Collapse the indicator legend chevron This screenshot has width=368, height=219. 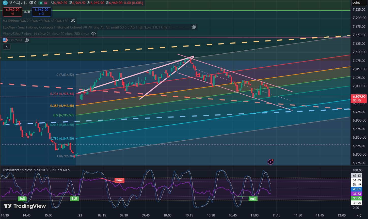[7, 47]
